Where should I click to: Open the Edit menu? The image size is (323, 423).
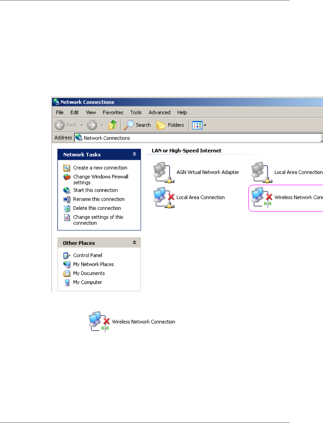point(75,112)
